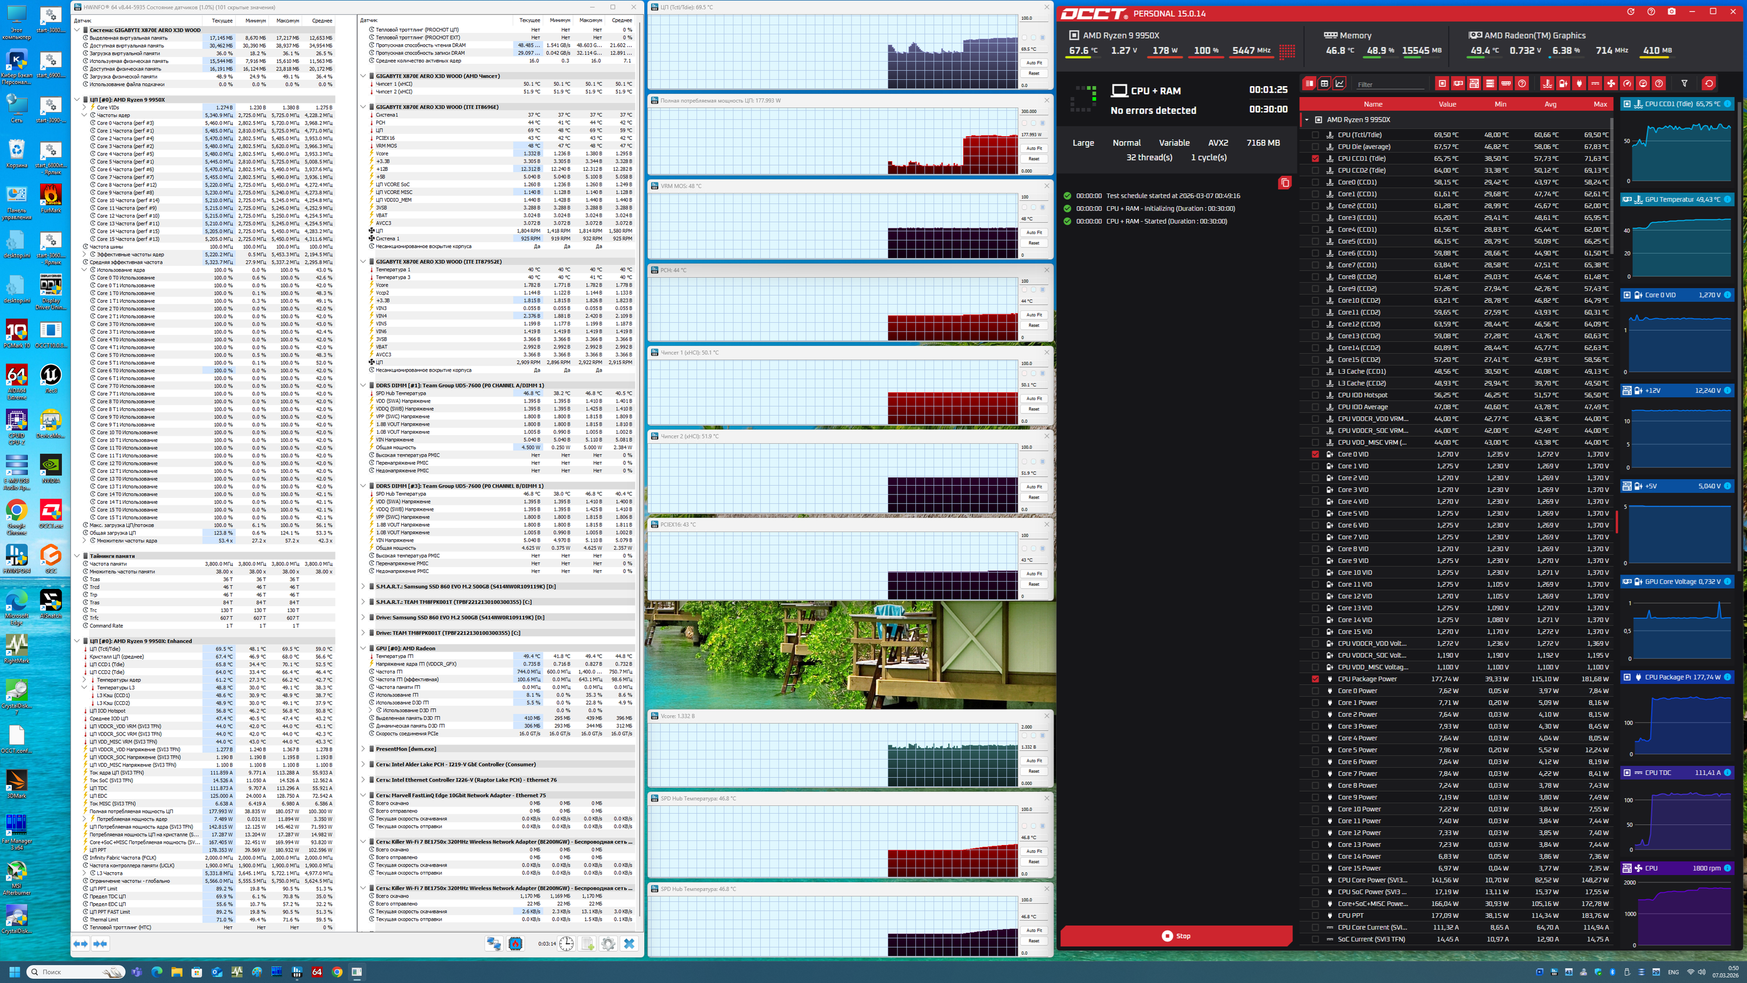Uncheck the CPU CCD1 (Tdie) graph checkbox
The width and height of the screenshot is (1747, 983).
1315,159
